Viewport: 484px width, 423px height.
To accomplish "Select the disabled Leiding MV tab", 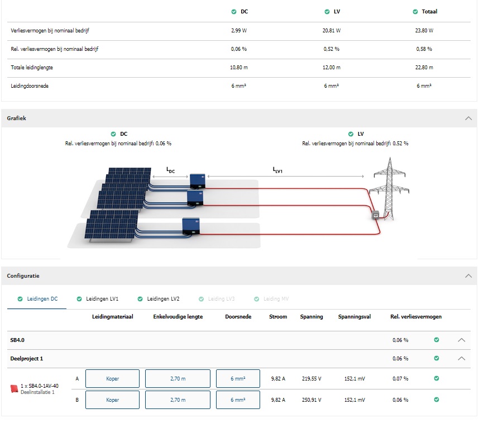I will [271, 299].
